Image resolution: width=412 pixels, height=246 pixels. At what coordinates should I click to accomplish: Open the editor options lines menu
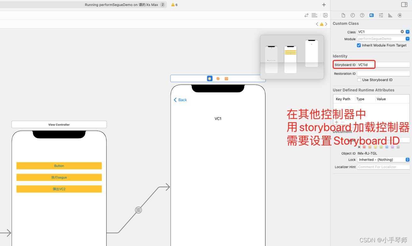[315, 15]
